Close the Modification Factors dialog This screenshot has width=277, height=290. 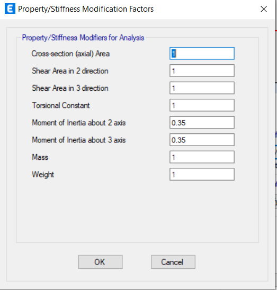(x=264, y=9)
